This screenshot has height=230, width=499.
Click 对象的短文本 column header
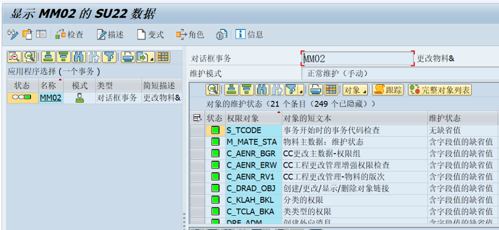(355, 118)
